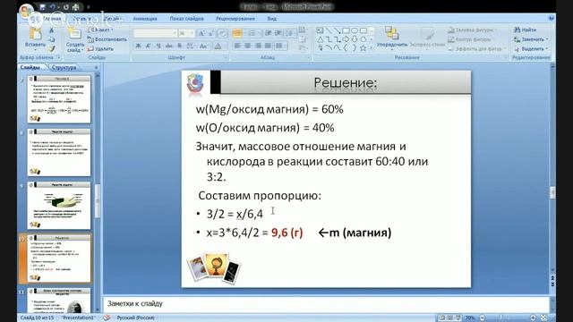This screenshot has height=322, width=573.
Task: Open the font name combo box
Action: point(155,34)
